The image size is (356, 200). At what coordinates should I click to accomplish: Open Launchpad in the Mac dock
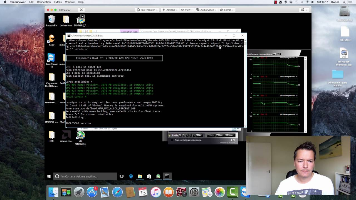(x=79, y=192)
